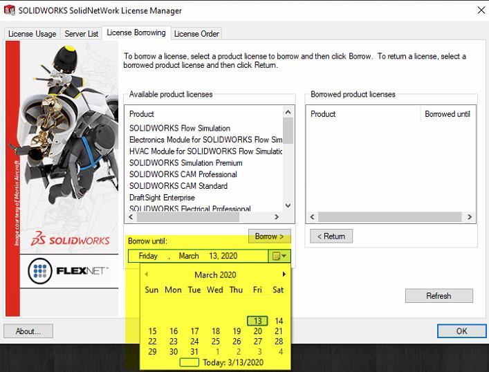Switch to the Server List tab
This screenshot has width=489, height=372.
tap(82, 34)
